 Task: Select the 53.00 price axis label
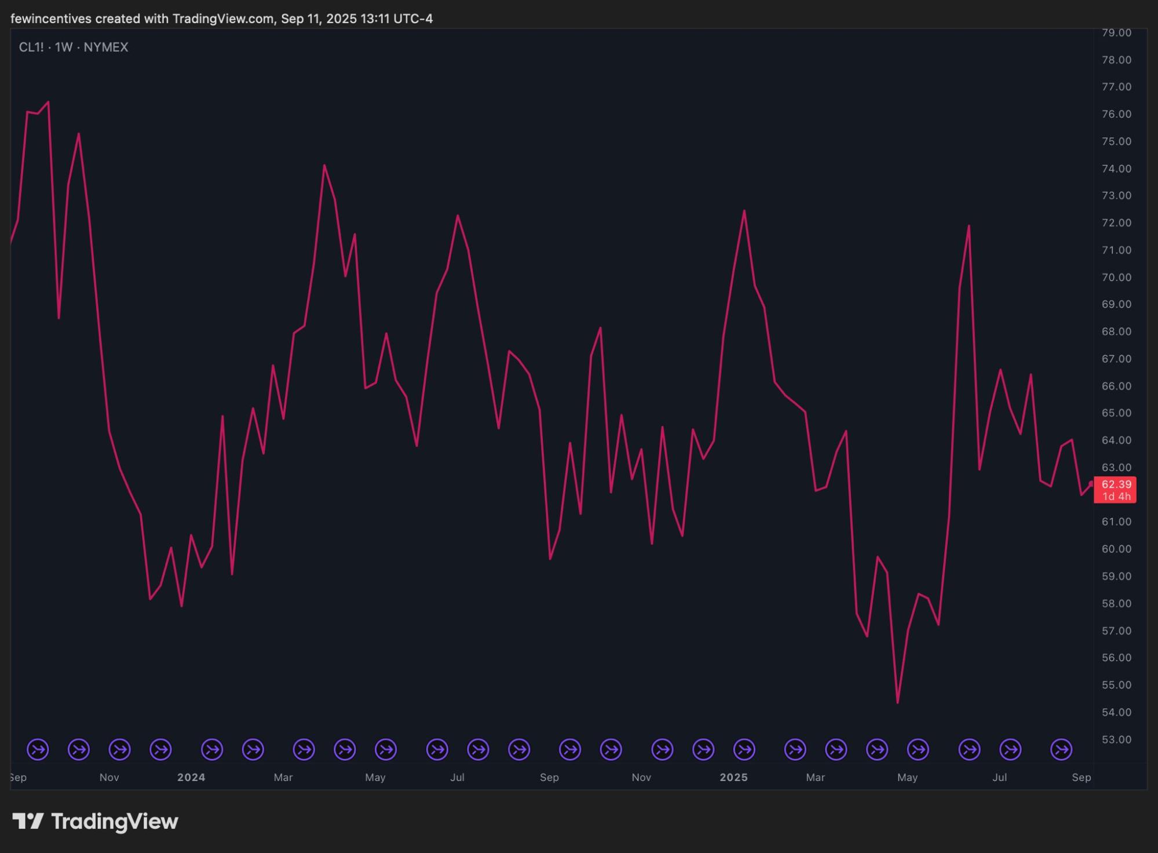click(1116, 739)
